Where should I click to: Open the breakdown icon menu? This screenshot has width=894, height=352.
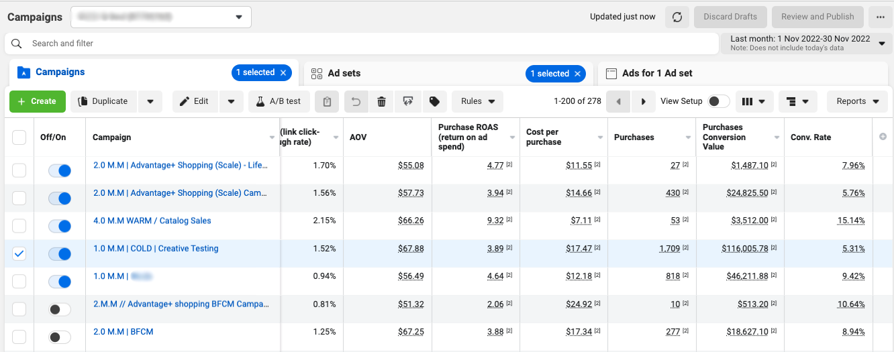[797, 101]
